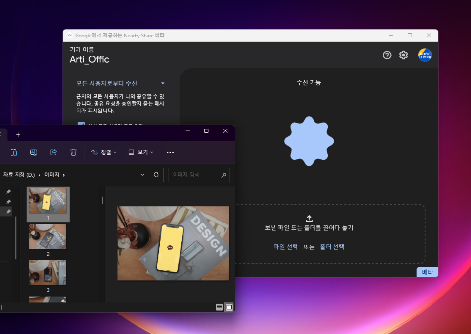The image size is (471, 334).
Task: Click the second pin icon in navigation pane
Action: coord(8,202)
